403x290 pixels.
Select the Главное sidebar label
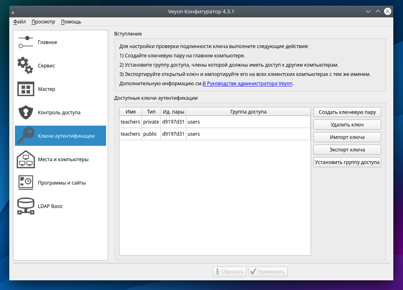coord(48,42)
